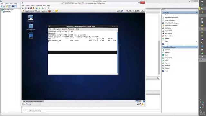Click the terminal window vertical scrollbar
The height and width of the screenshot is (116, 206).
pos(117,52)
